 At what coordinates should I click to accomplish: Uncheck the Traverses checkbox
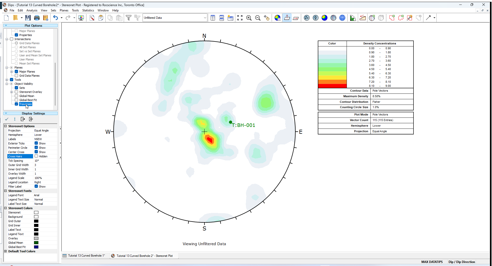(17, 104)
